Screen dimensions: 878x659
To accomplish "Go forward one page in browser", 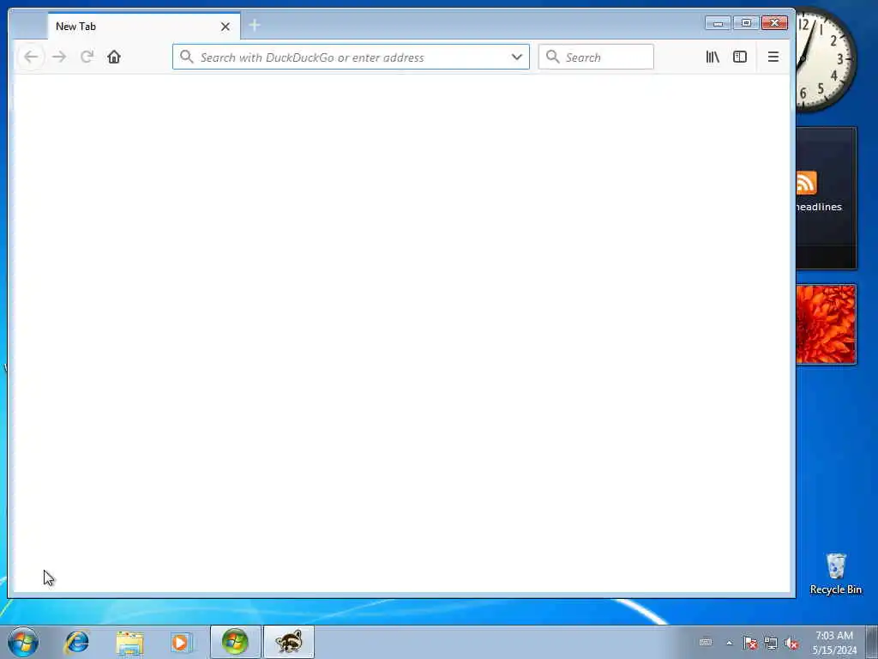I will point(59,57).
